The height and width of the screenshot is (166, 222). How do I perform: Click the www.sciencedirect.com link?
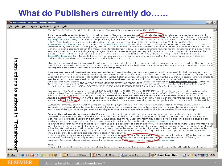pyautogui.click(x=163, y=121)
